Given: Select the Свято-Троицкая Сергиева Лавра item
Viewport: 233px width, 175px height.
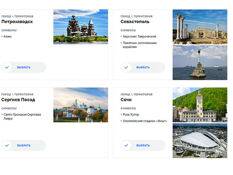Looking at the screenshot, I should point(22,116).
